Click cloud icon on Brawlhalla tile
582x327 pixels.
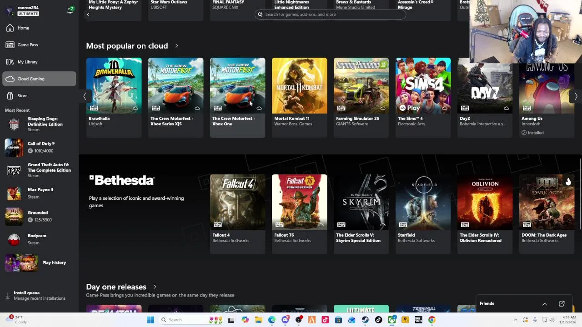click(x=135, y=108)
